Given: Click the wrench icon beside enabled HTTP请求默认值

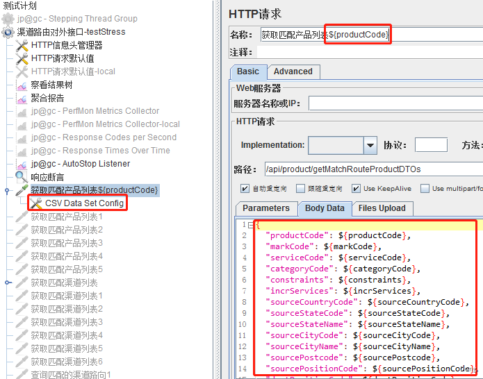Looking at the screenshot, I should [x=22, y=58].
